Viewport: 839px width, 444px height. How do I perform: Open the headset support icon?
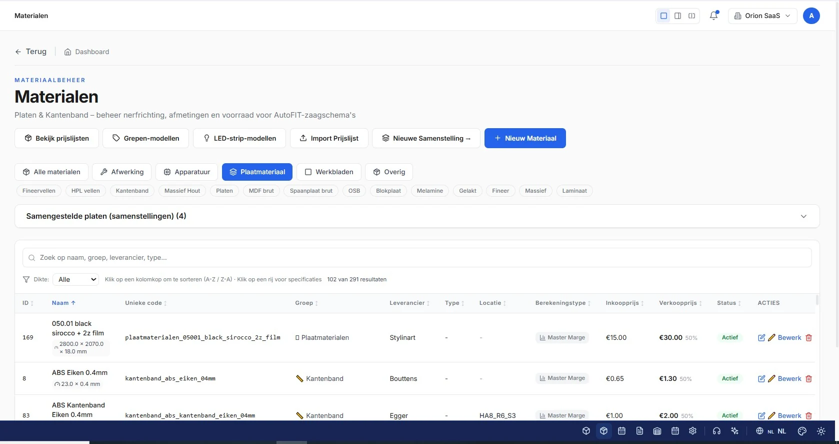click(x=716, y=431)
